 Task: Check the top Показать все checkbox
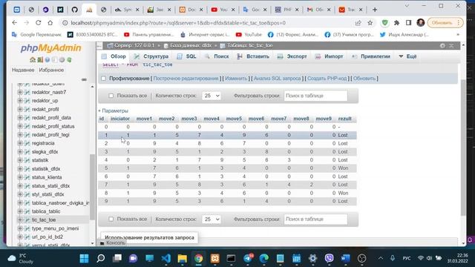[111, 96]
